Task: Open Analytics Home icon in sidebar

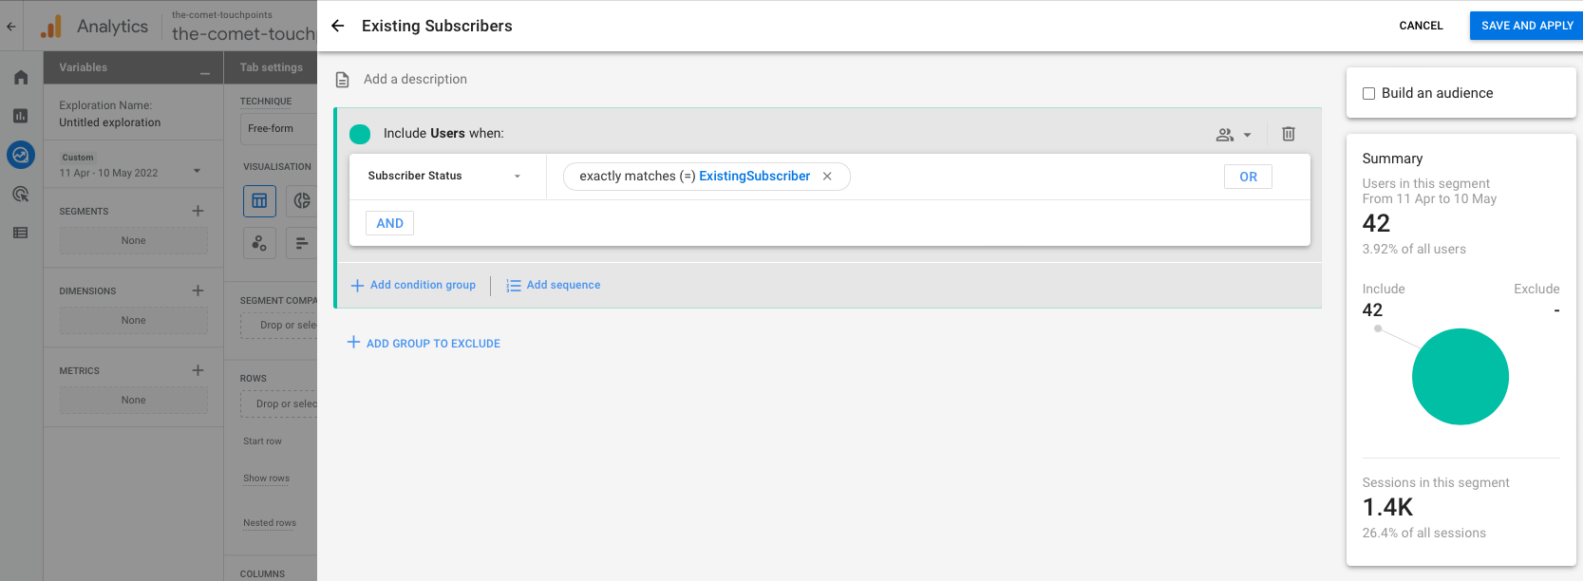Action: pyautogui.click(x=21, y=77)
